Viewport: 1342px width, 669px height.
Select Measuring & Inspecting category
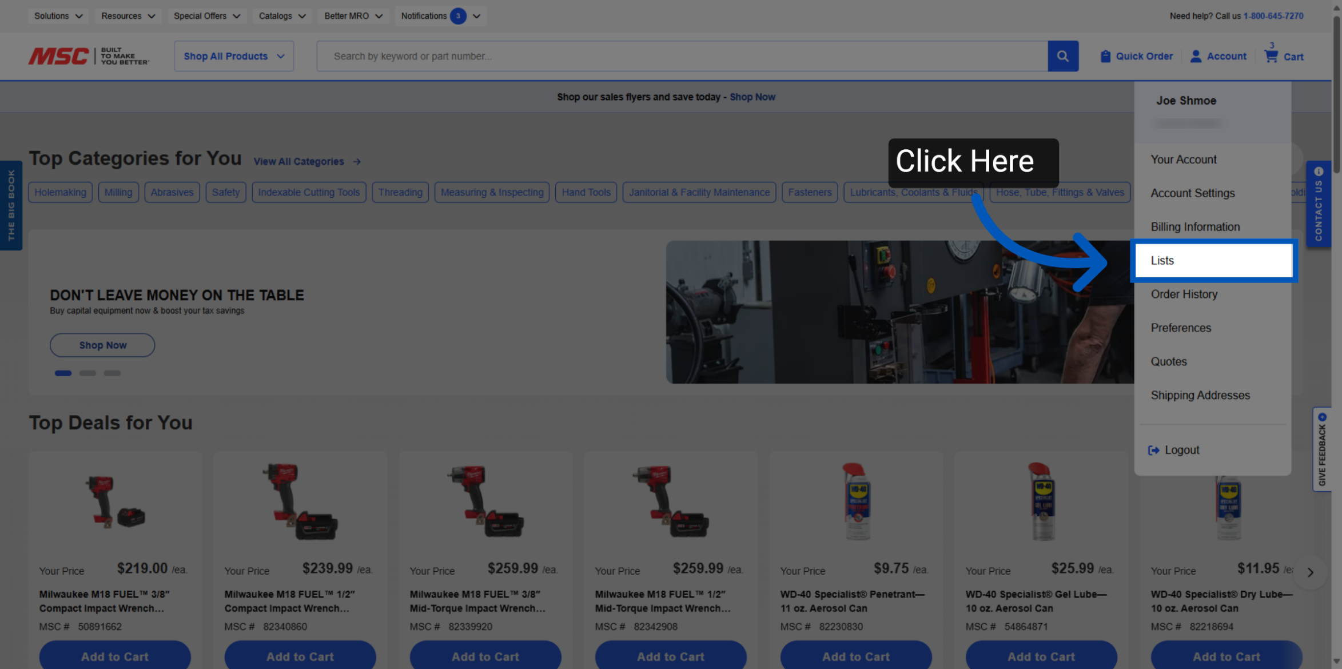coord(492,193)
